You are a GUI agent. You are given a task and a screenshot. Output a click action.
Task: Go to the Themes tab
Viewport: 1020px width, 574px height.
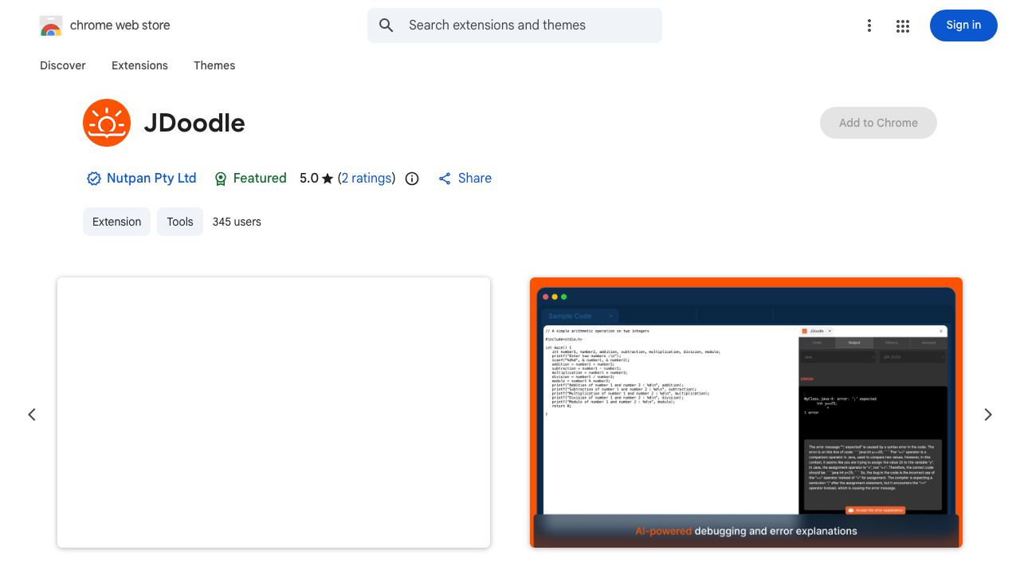214,65
